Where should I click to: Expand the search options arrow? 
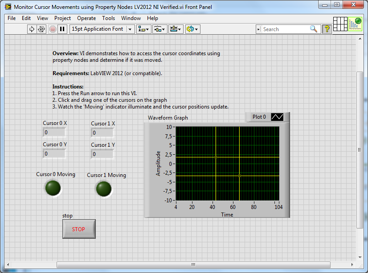coord(259,29)
